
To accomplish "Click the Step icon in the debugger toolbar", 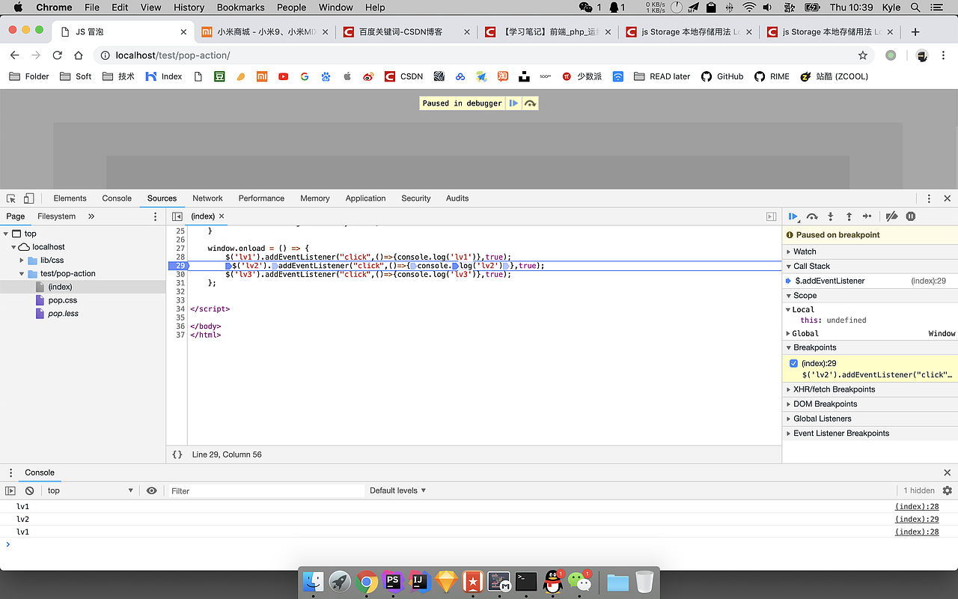I will [867, 216].
